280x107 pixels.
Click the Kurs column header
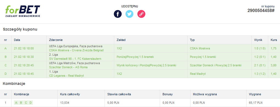pyautogui.click(x=274, y=40)
